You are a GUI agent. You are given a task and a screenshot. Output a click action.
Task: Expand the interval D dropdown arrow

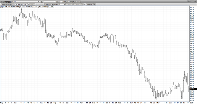pyautogui.click(x=55, y=2)
